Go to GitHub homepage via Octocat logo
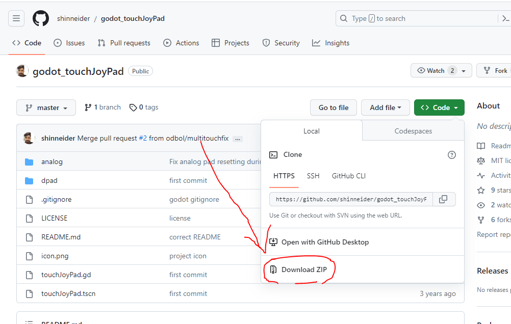 tap(41, 18)
